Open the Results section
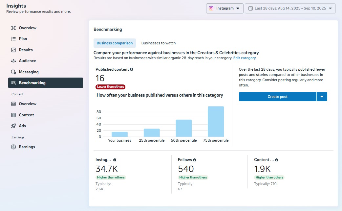The image size is (342, 211). coord(46,50)
